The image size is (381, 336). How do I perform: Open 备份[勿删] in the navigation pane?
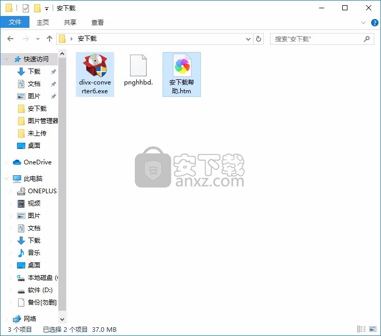click(x=42, y=303)
